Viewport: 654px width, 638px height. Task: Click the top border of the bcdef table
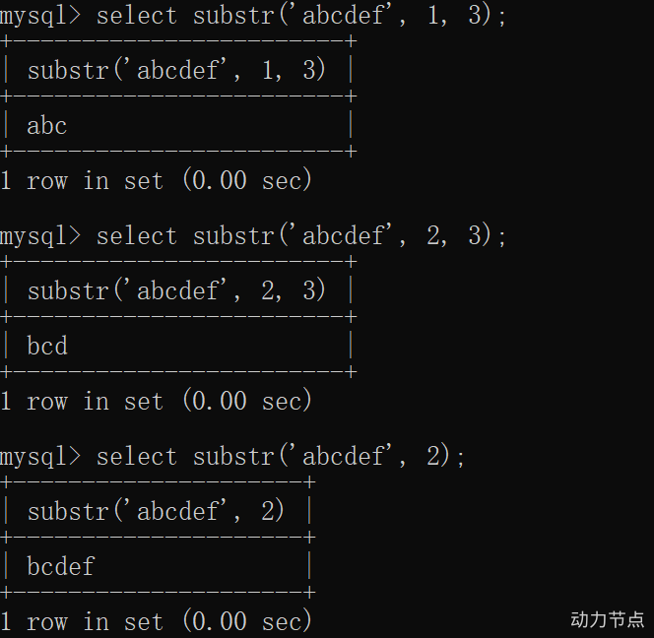[x=158, y=482]
